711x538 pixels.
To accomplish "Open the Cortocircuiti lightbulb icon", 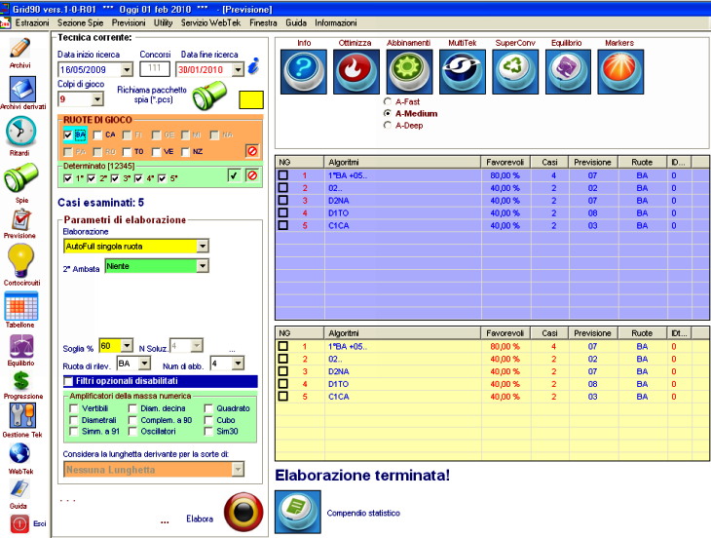I will tap(20, 260).
